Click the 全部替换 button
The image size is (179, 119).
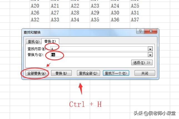click(36, 73)
